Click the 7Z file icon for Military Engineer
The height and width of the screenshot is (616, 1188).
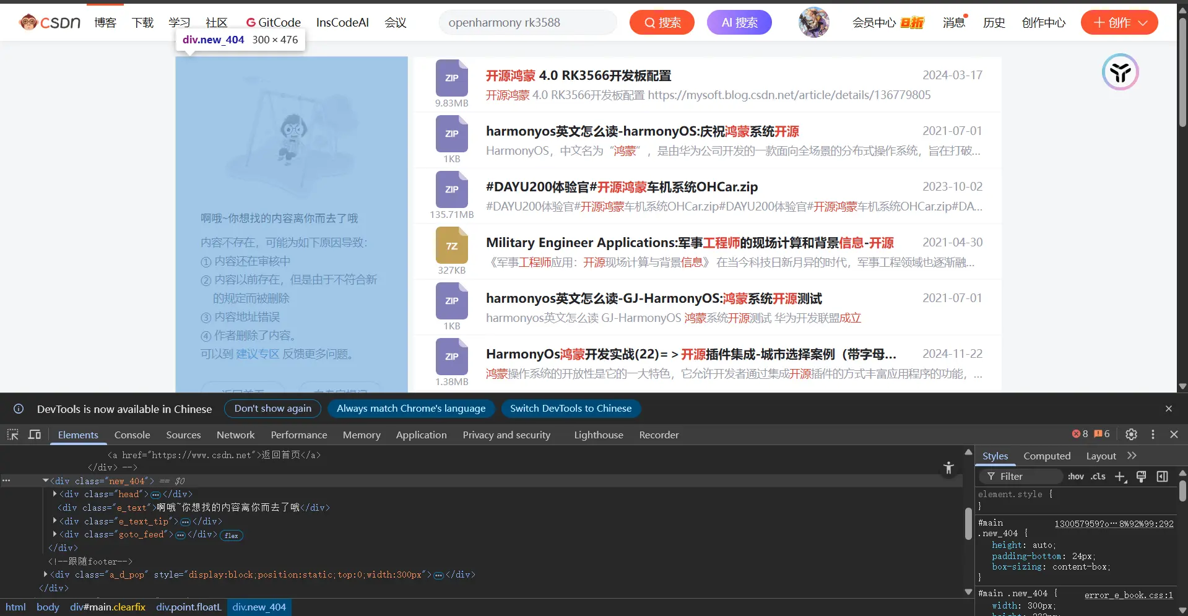pyautogui.click(x=452, y=245)
